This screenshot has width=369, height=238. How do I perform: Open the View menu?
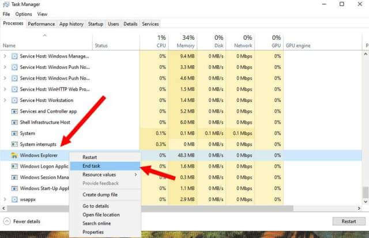click(42, 14)
